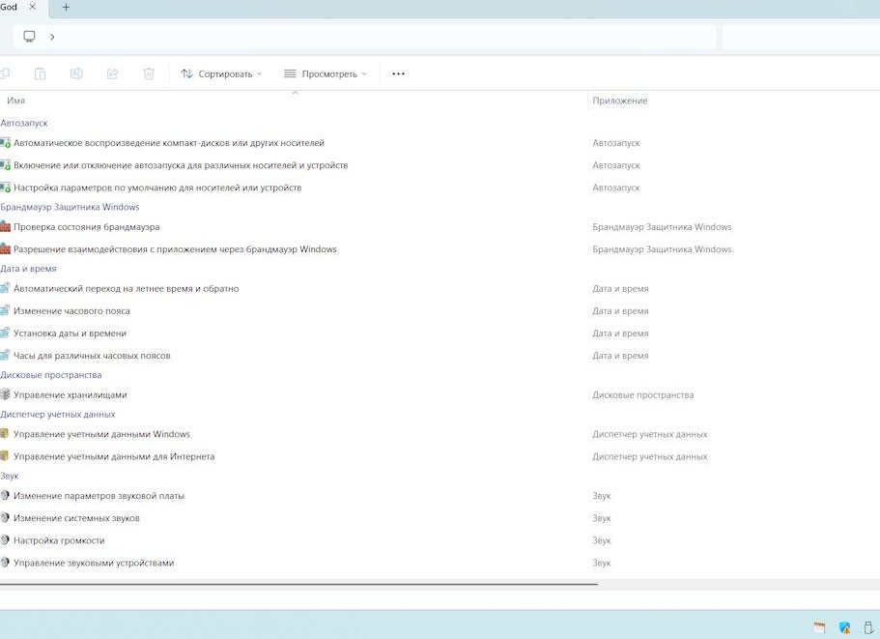Click the icon of Автоматическое воспроизведение компакт-дисков
Image resolution: width=880 pixels, height=639 pixels.
coord(5,143)
